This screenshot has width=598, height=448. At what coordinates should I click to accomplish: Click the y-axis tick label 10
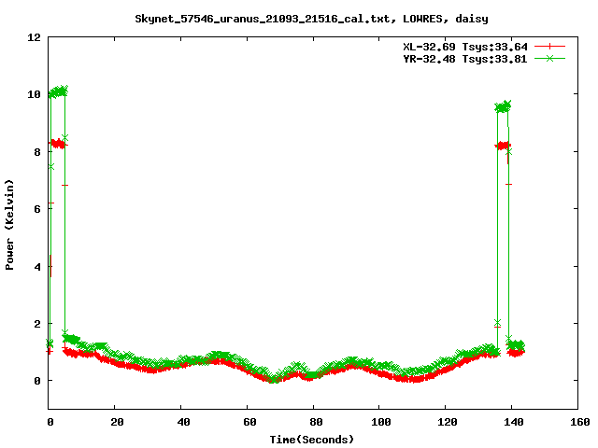(34, 94)
